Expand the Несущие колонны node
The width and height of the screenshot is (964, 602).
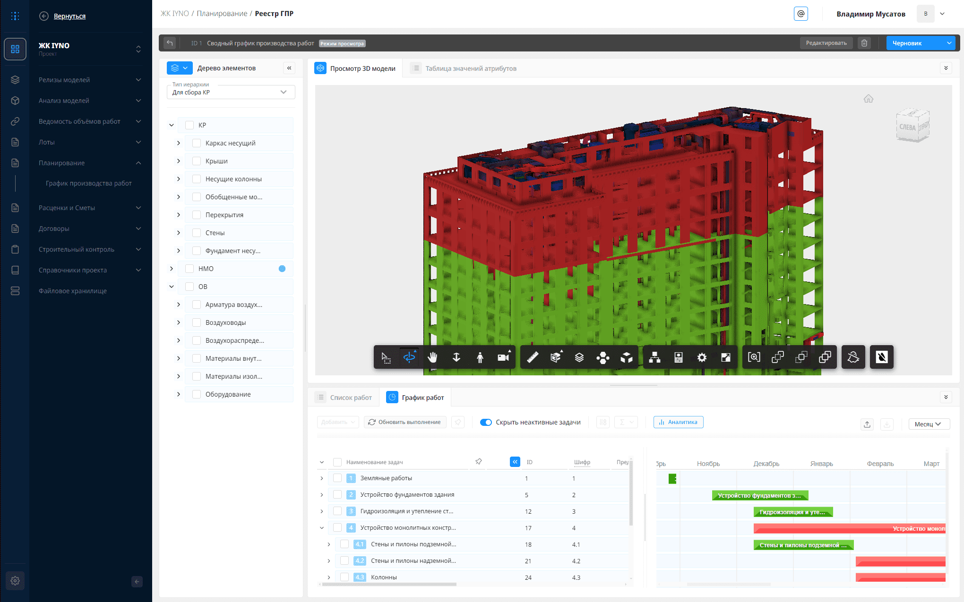(179, 179)
